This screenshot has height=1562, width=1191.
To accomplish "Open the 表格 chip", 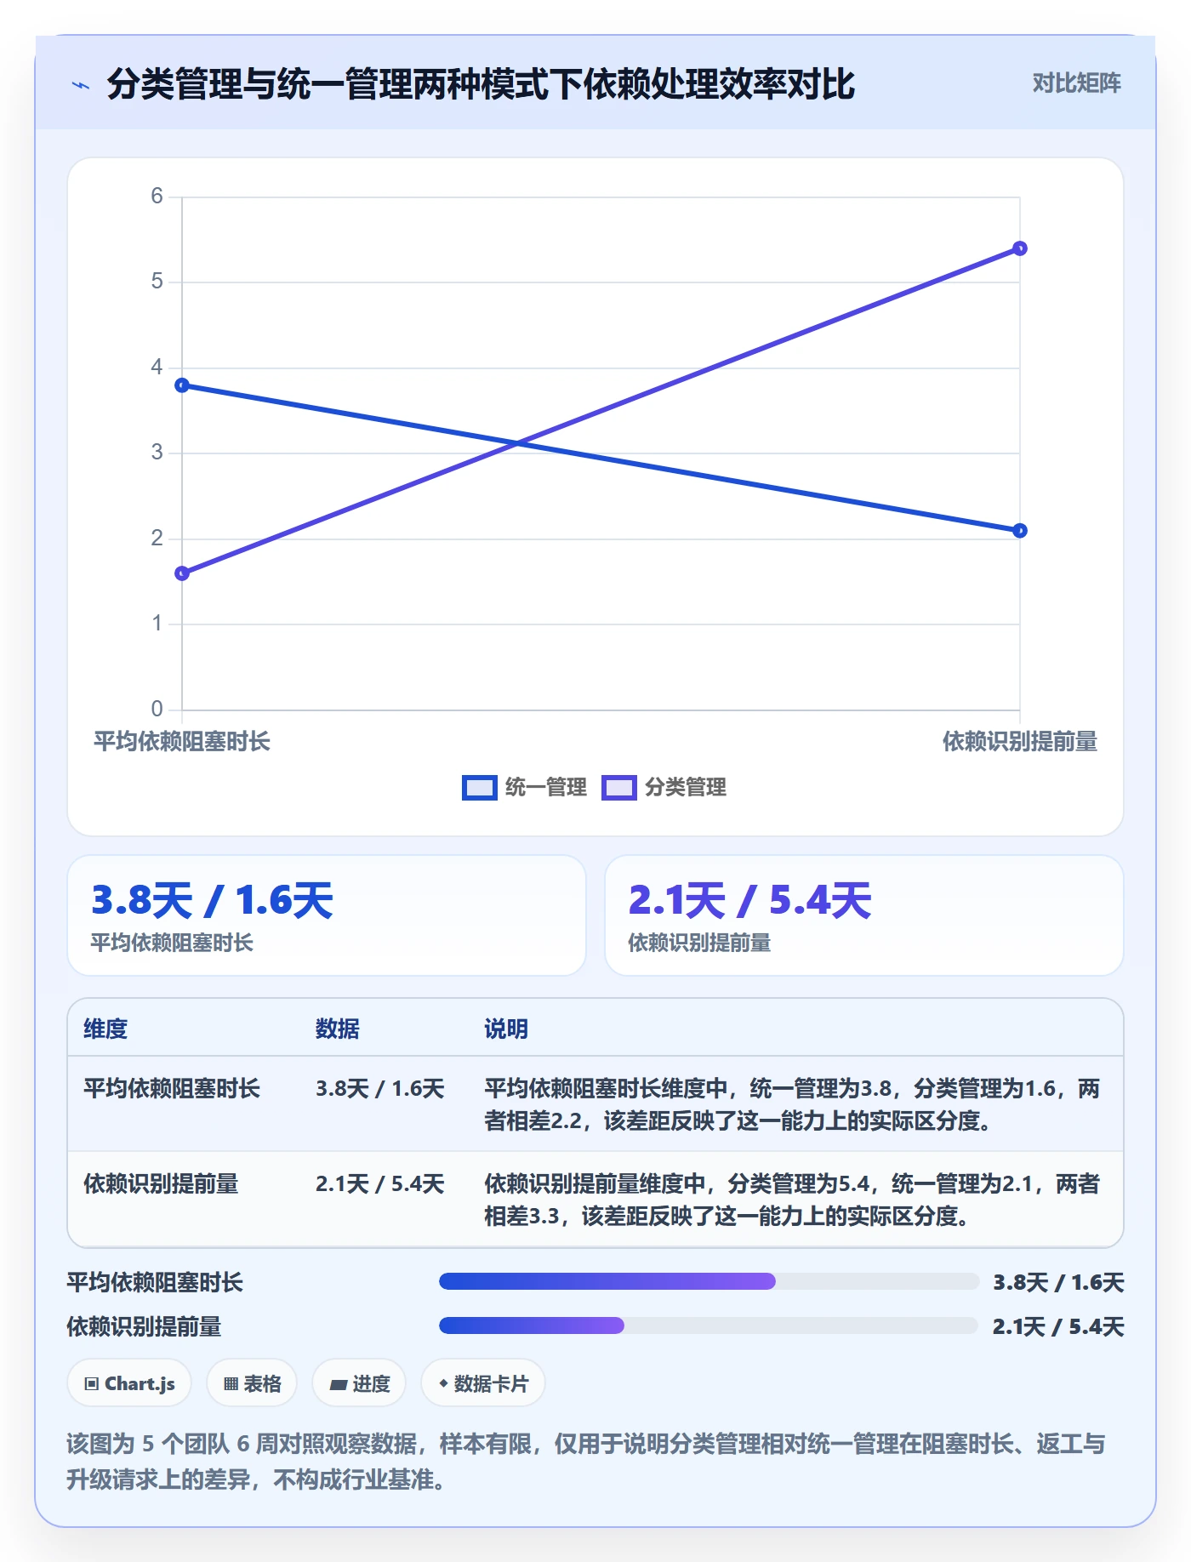I will (x=252, y=1383).
